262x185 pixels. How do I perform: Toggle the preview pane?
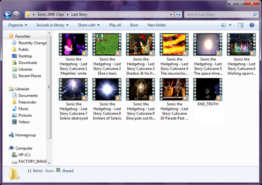tap(240, 25)
